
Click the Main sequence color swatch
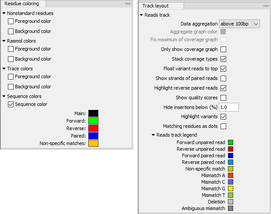click(x=93, y=113)
